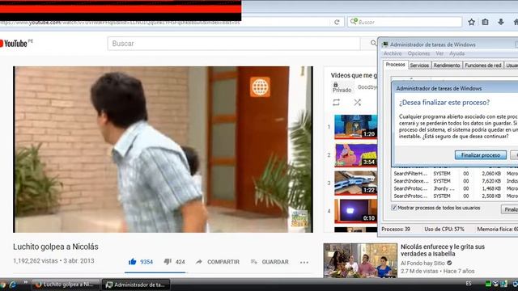Click the YouTube Buscar search field

pos(234,44)
